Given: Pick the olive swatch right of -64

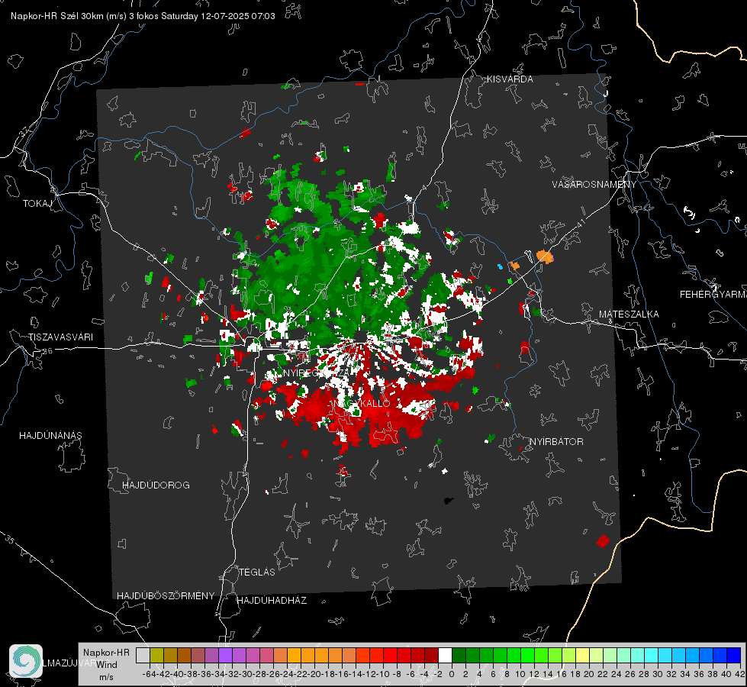Looking at the screenshot, I should 156,655.
